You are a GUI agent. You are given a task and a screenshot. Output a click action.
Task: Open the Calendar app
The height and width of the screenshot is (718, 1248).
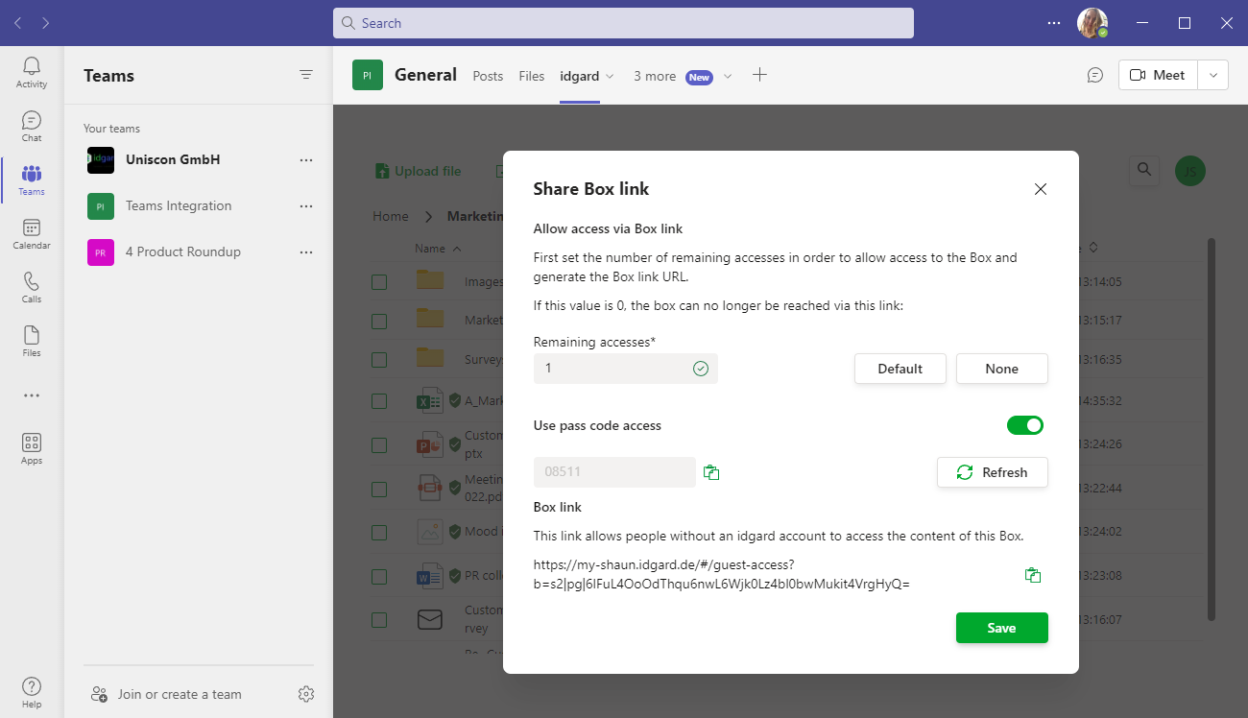(x=32, y=234)
